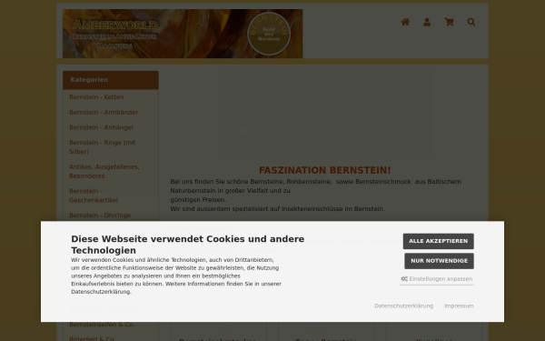Open the Impressum link in cookie banner
Image resolution: width=545 pixels, height=341 pixels.
click(x=459, y=306)
